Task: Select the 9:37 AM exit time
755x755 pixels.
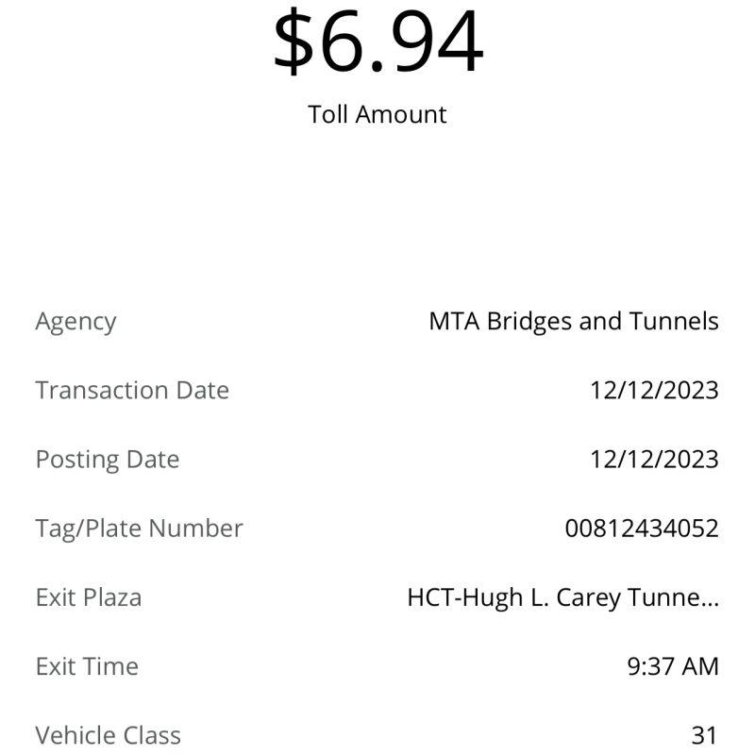Action: [673, 666]
